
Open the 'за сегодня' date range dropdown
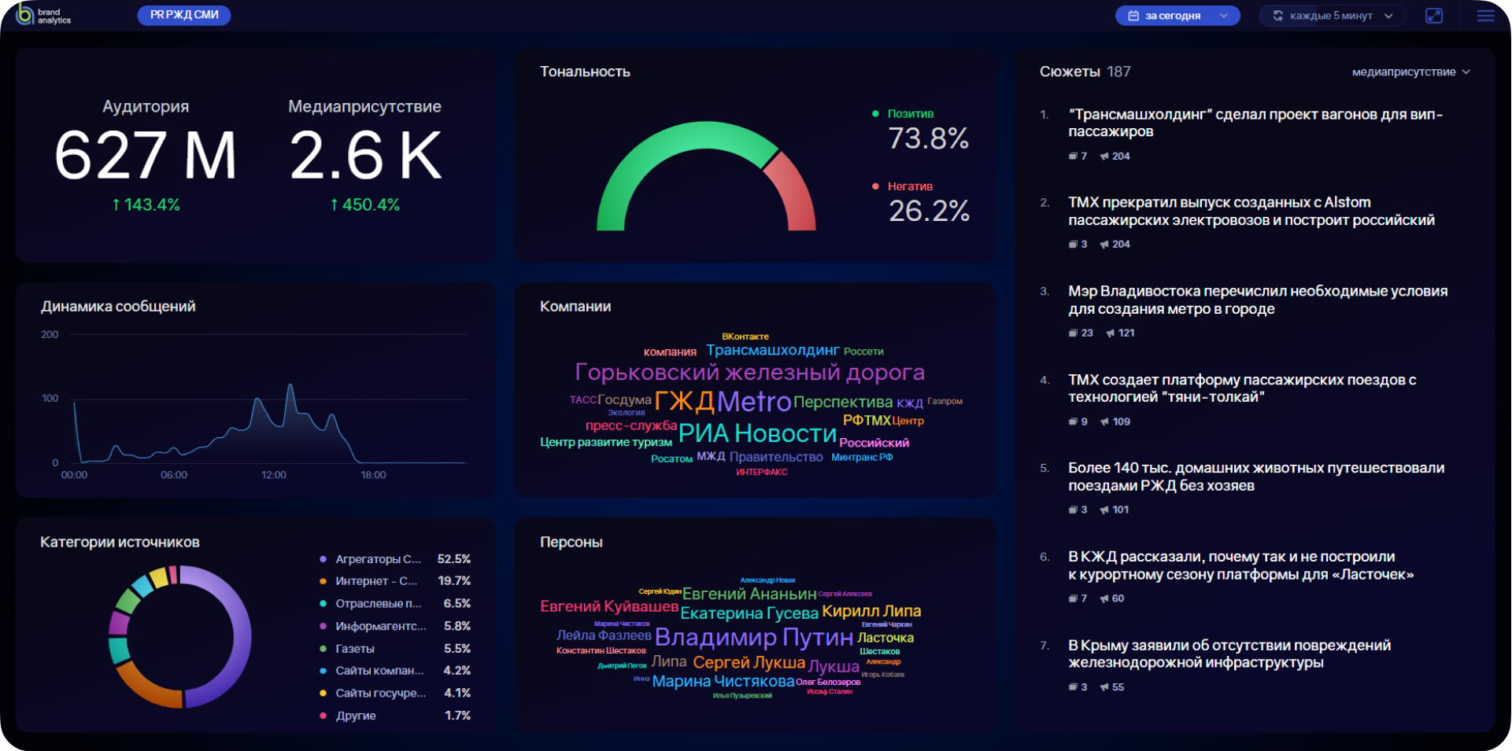click(x=1177, y=16)
